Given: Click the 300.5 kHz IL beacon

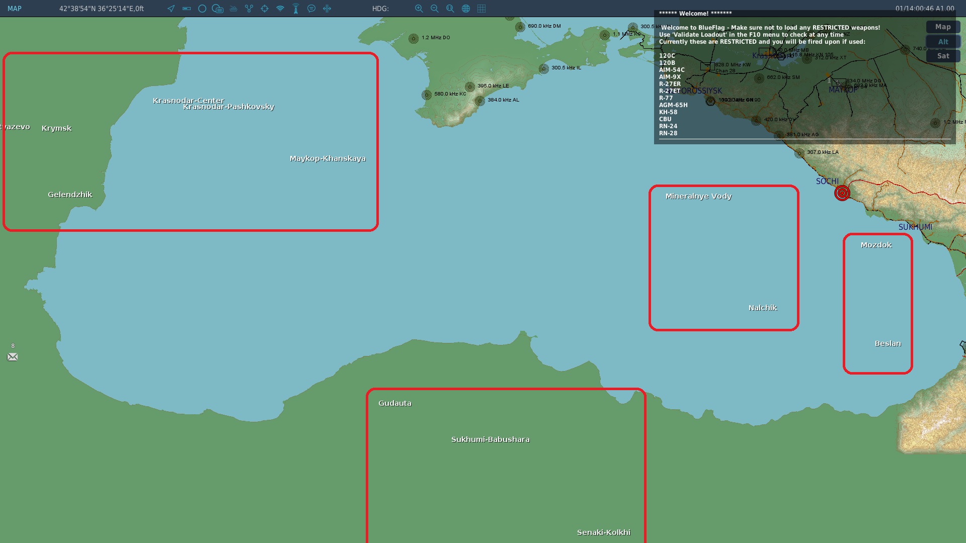Looking at the screenshot, I should tap(543, 68).
